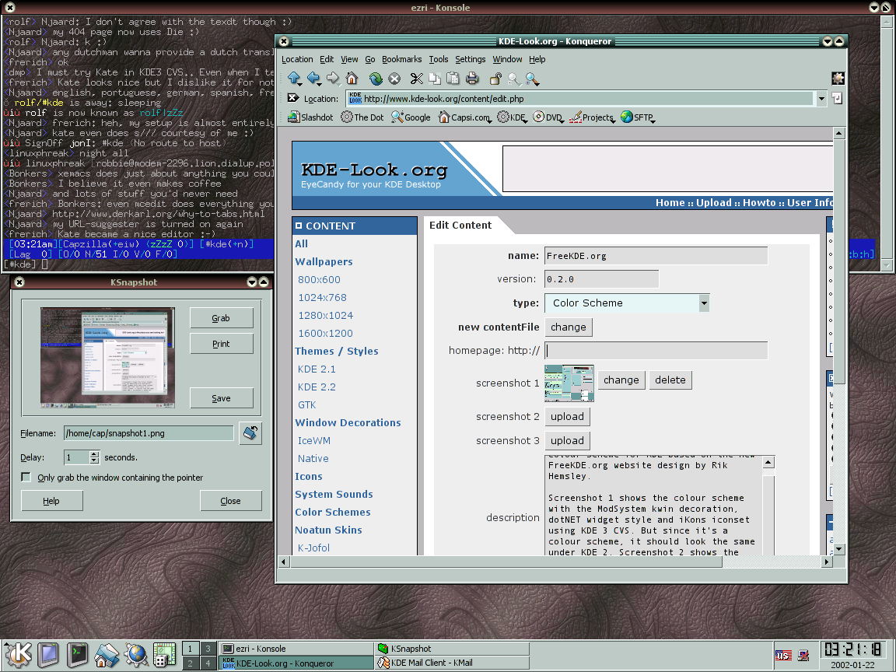Open the View menu

[349, 59]
